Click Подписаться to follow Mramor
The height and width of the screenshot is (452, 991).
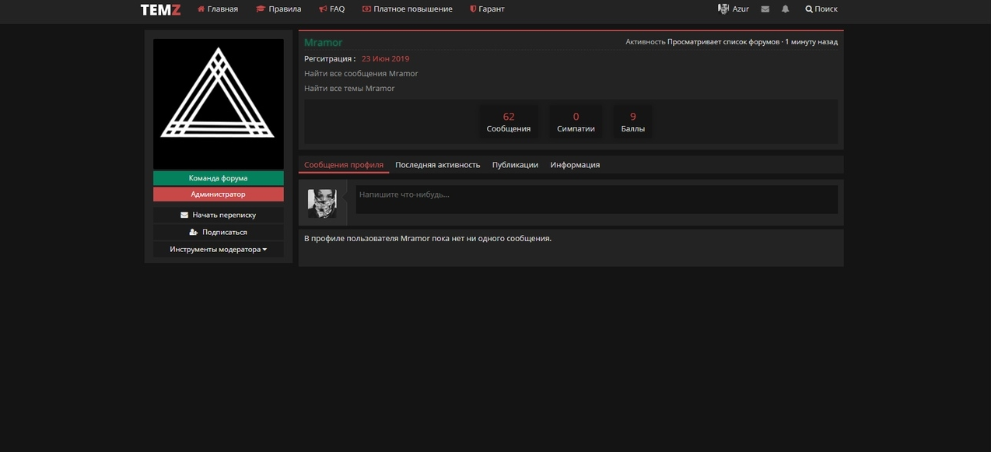click(x=218, y=232)
